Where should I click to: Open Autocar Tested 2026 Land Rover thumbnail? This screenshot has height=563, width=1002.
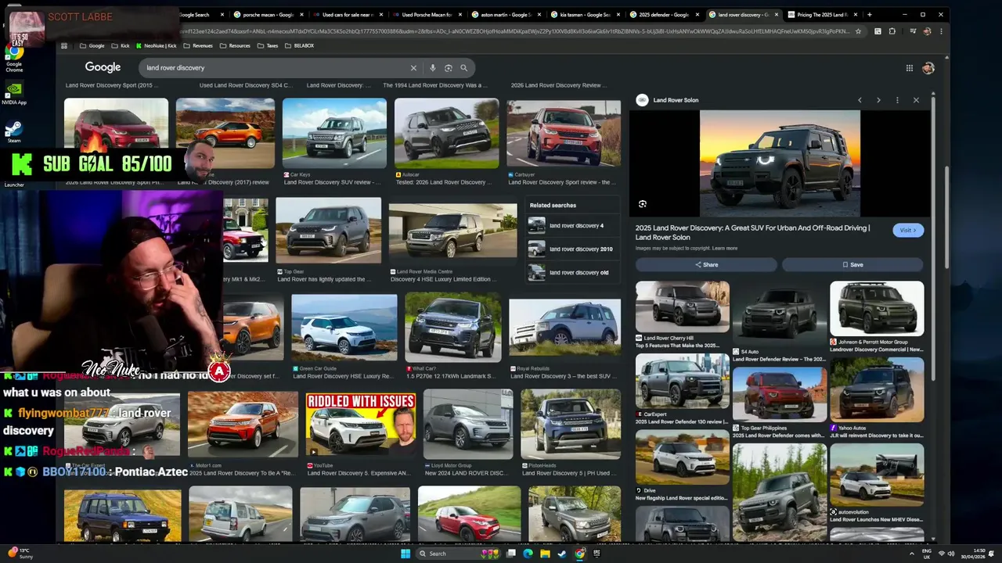pos(446,133)
